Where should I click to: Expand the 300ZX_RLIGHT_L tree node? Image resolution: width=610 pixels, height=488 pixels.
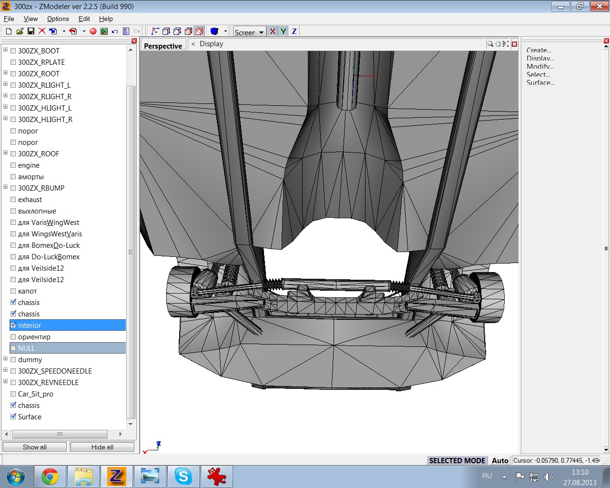pyautogui.click(x=5, y=84)
